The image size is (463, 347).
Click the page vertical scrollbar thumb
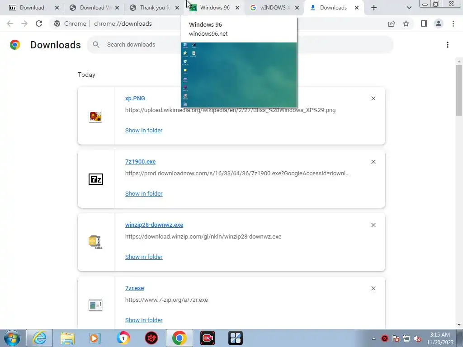[459, 90]
